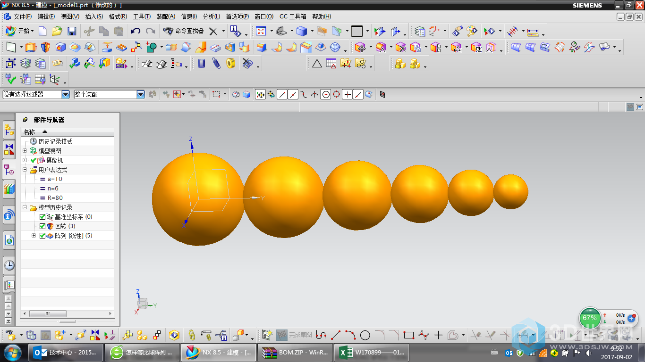Switch to the Outlook 技术中心 taskbar item
This screenshot has height=362, width=645.
(x=67, y=352)
